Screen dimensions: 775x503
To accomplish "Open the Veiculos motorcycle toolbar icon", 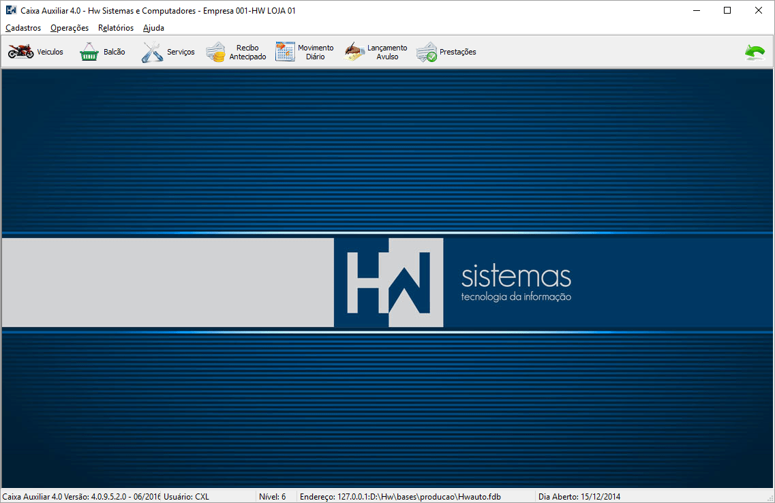I will (20, 51).
